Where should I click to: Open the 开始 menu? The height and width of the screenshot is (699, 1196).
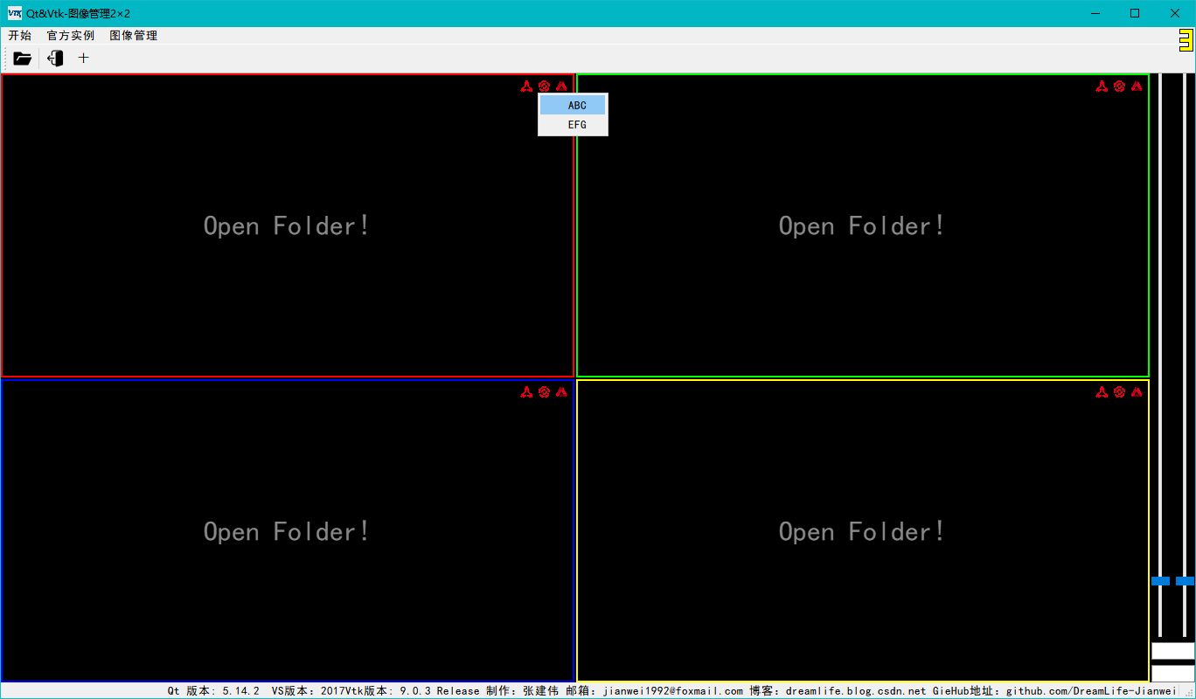point(20,36)
